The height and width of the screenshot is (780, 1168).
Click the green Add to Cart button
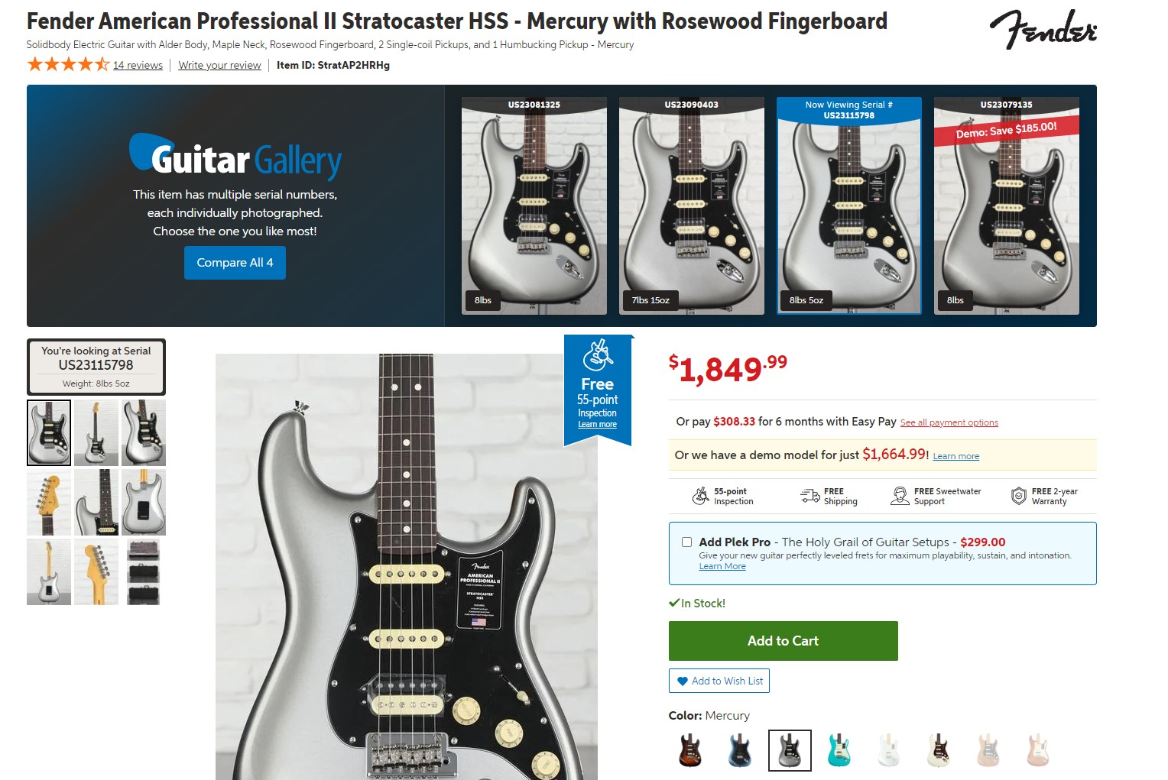point(783,641)
